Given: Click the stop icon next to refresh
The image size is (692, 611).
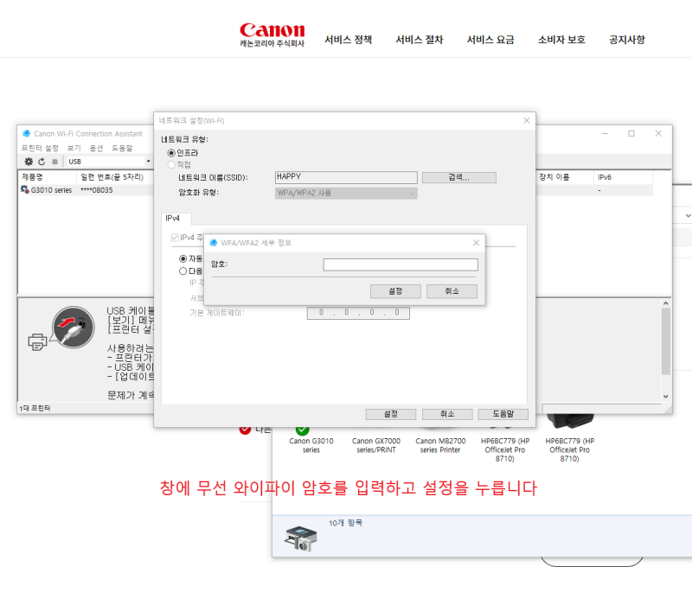Looking at the screenshot, I should [x=54, y=161].
